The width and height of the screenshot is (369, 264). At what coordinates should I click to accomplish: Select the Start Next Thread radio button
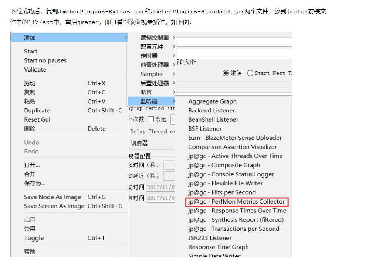click(250, 73)
